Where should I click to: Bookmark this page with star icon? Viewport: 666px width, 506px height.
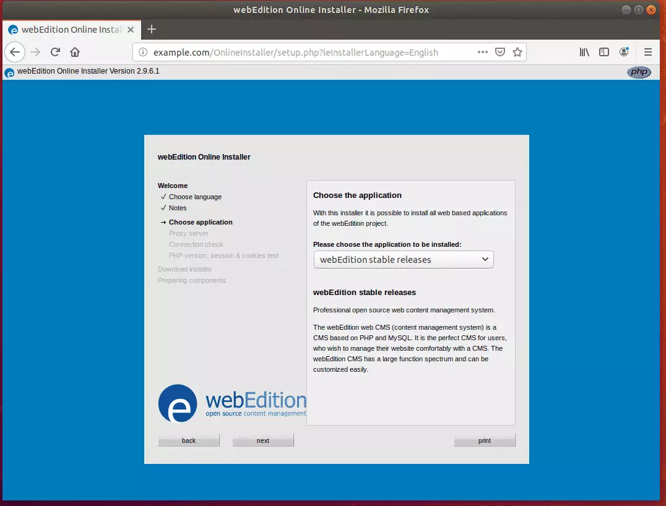517,52
